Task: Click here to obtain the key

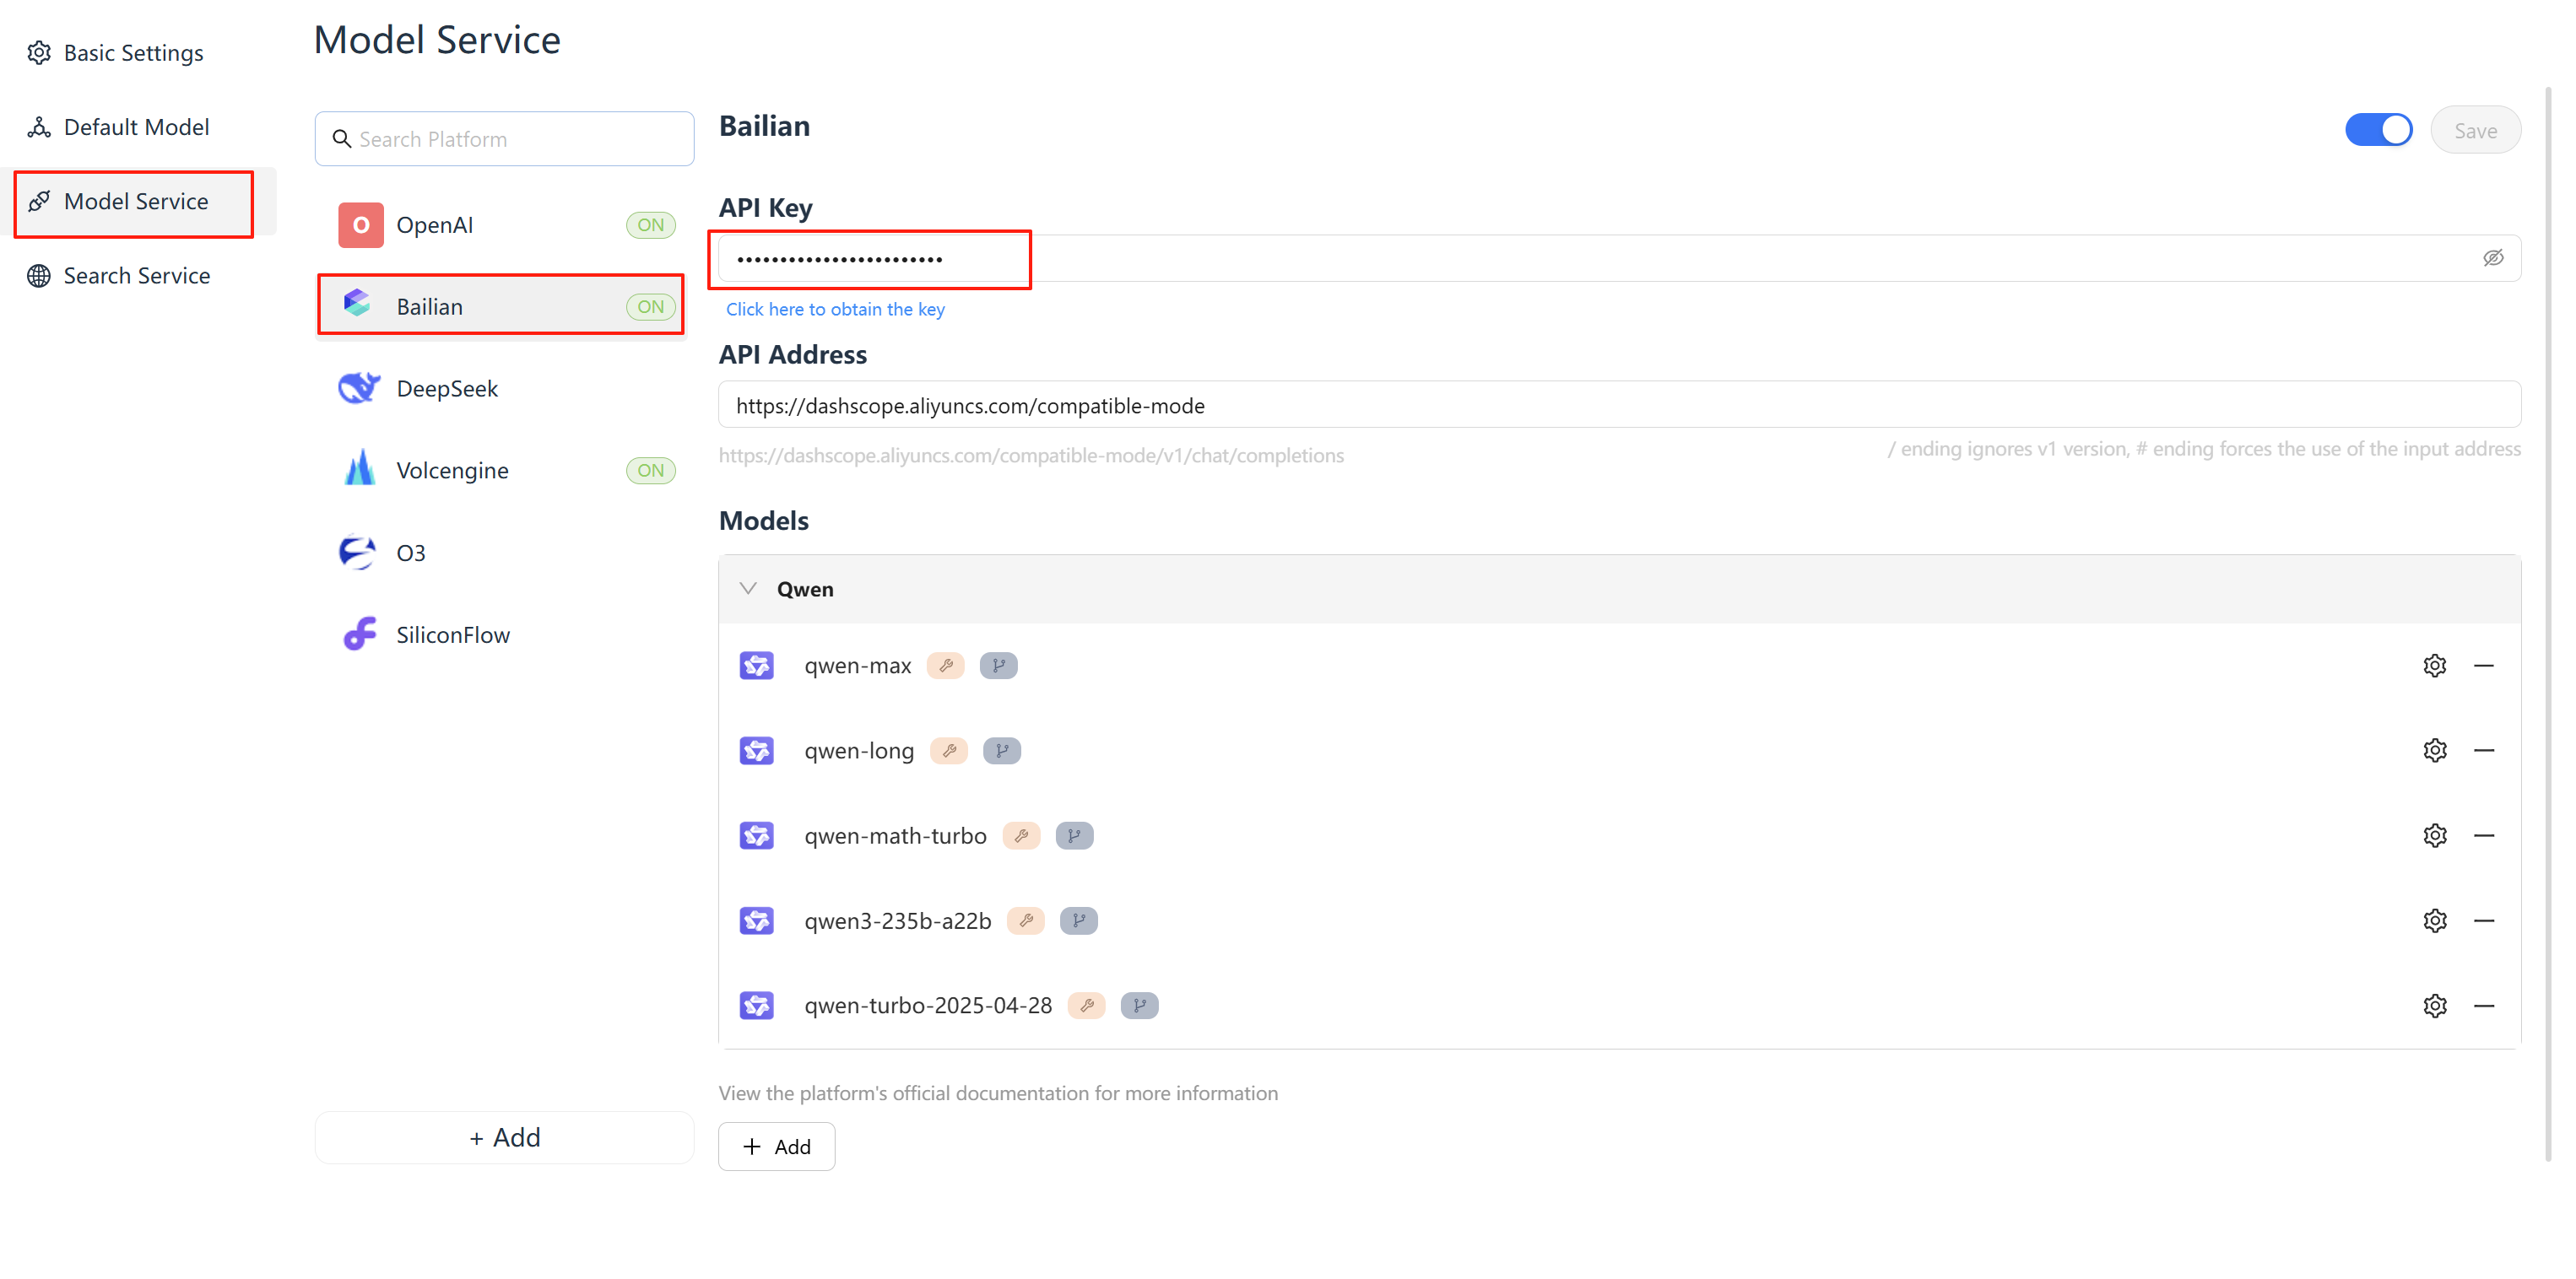Action: pyautogui.click(x=835, y=309)
